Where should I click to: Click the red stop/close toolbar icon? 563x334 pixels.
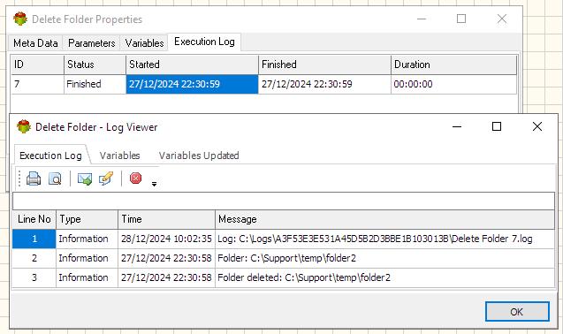(x=135, y=178)
